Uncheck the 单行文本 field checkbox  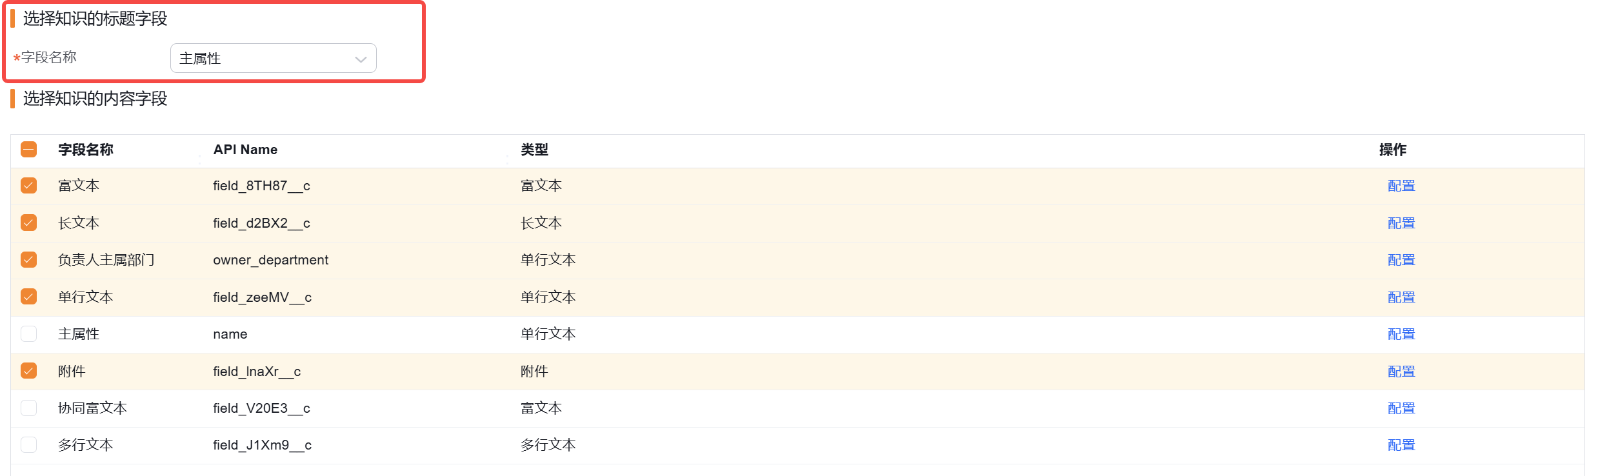tap(29, 297)
